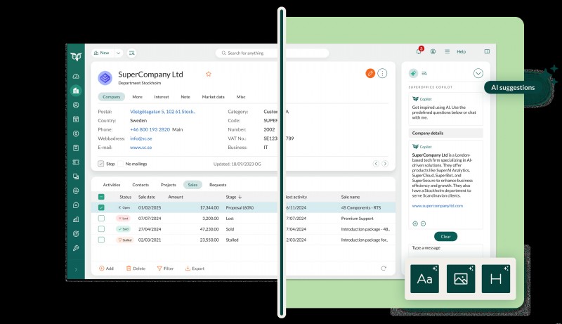This screenshot has height=324, width=562.
Task: Click the Add button below the sales table
Action: [x=107, y=268]
